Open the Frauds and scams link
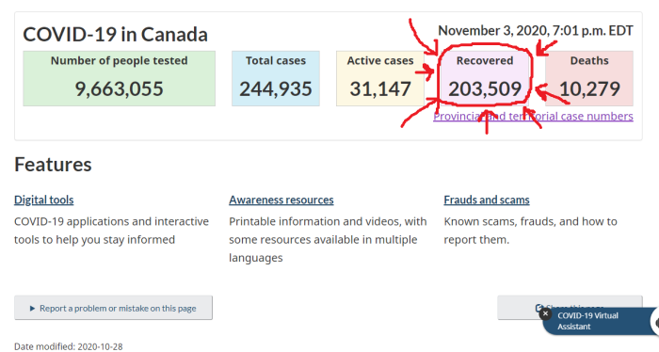 pyautogui.click(x=487, y=200)
